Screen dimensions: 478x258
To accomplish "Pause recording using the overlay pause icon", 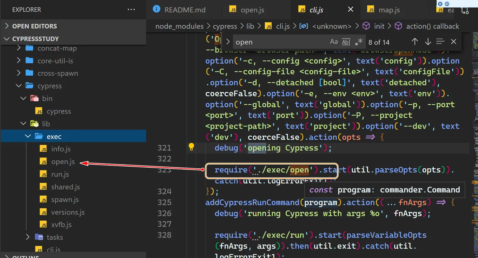I will point(440,4).
